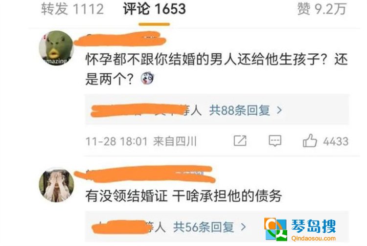Viewport: 367px width, 246px height.
Task: Tap the chevron next to 共88条回复
Action: click(x=279, y=110)
